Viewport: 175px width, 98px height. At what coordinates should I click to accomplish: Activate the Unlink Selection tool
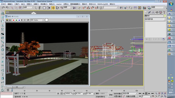point(16,8)
